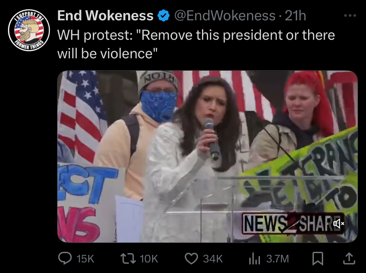
Task: Click the 3.7M views count
Action: click(x=278, y=259)
